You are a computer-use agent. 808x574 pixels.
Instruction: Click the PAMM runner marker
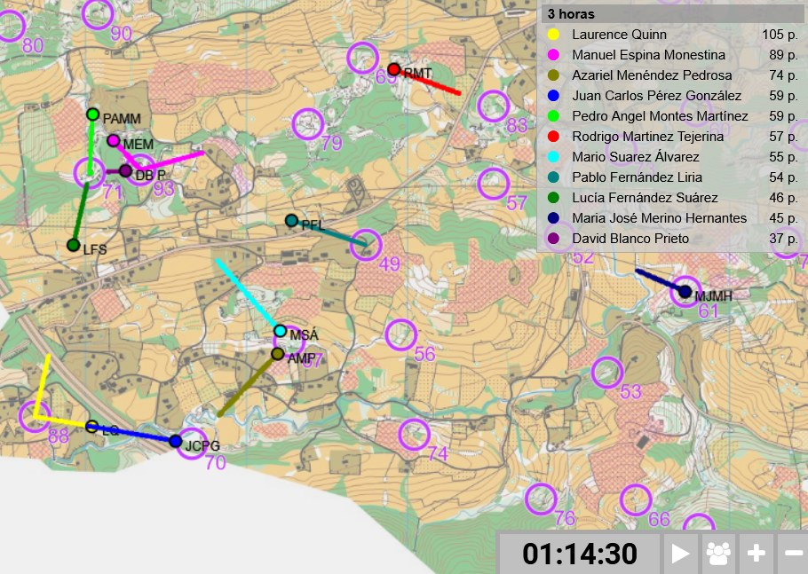coord(92,114)
